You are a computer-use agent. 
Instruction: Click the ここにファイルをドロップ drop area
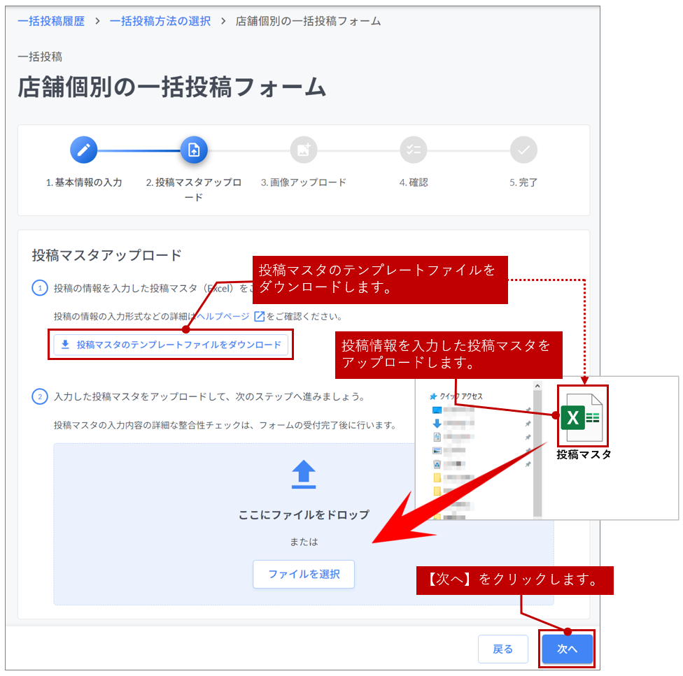coord(304,515)
